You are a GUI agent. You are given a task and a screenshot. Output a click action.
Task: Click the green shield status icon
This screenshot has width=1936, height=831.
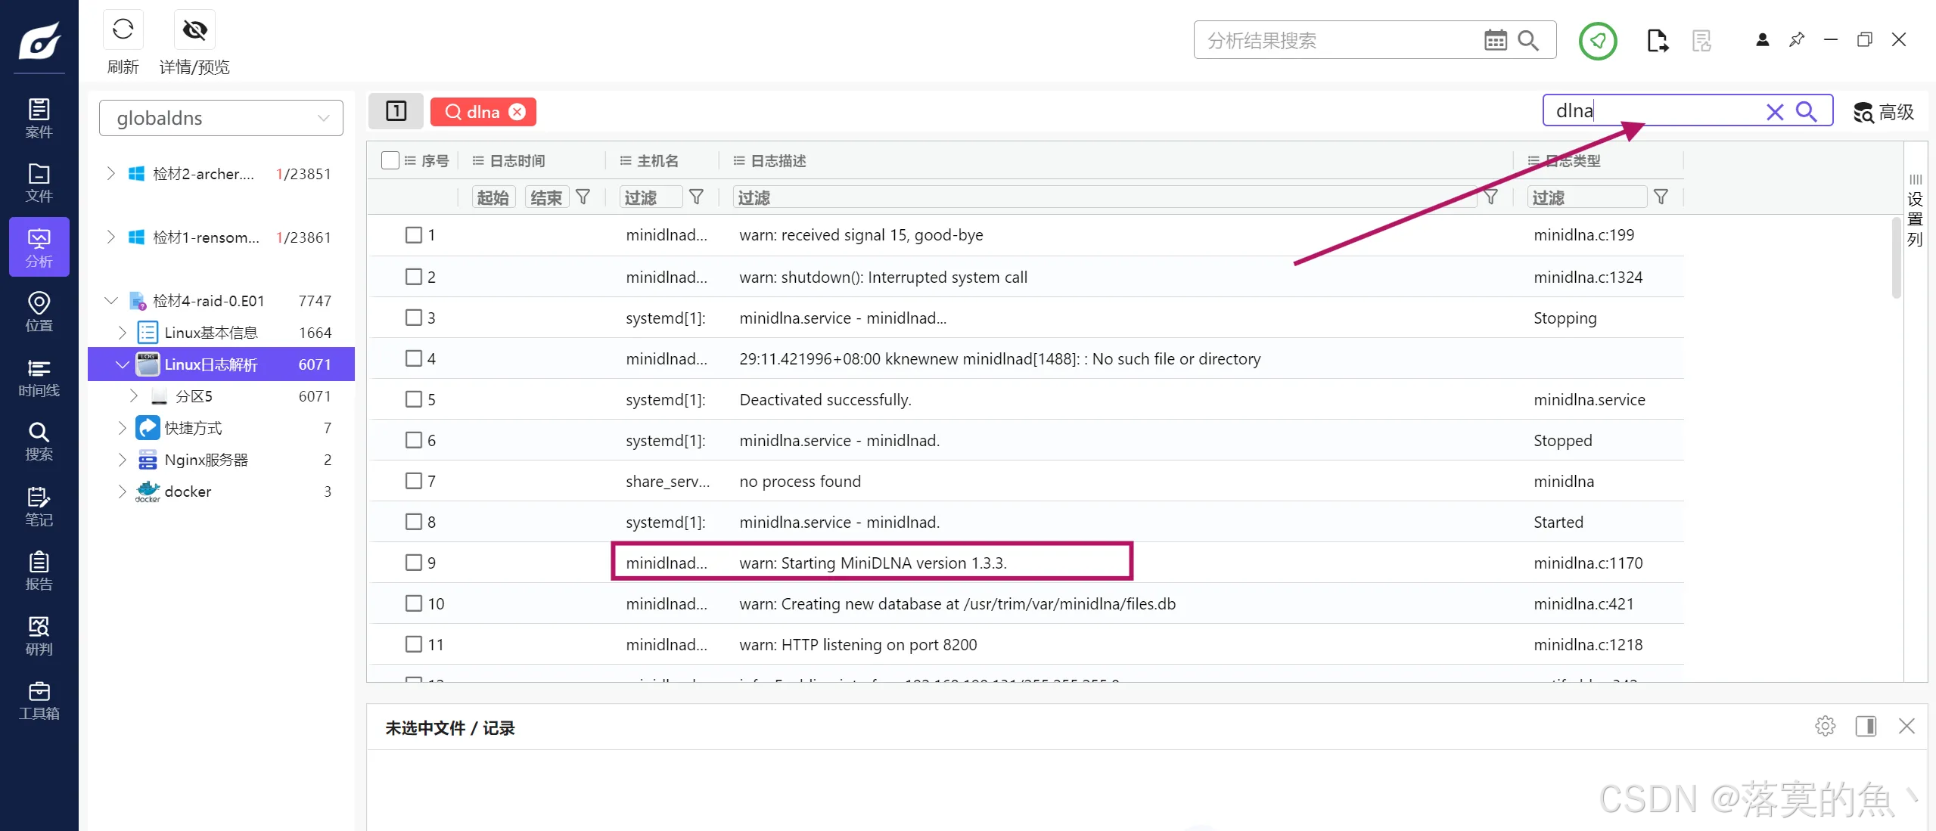pyautogui.click(x=1597, y=41)
